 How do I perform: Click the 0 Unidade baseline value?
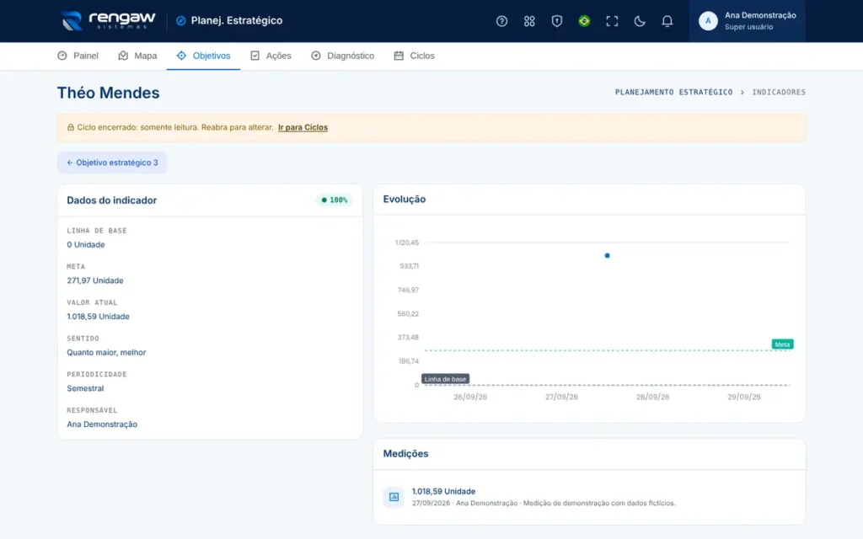point(86,245)
